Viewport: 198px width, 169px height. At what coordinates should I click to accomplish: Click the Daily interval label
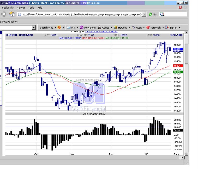177,154
